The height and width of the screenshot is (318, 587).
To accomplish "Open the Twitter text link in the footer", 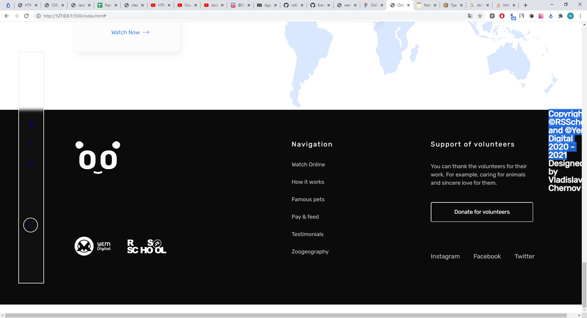I will (x=525, y=256).
